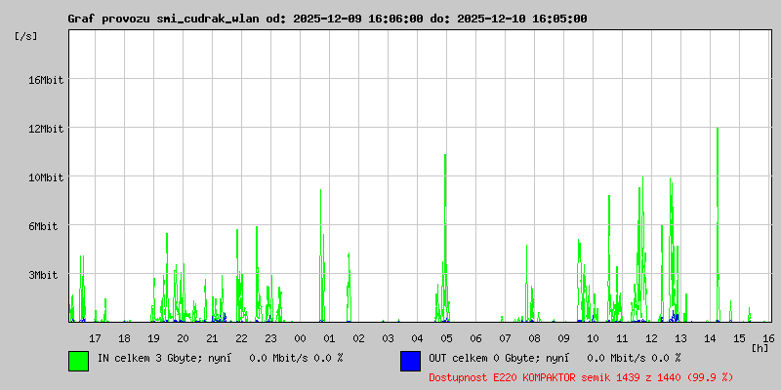The width and height of the screenshot is (781, 390).
Task: Select hour 00 on the time axis
Action: click(300, 338)
